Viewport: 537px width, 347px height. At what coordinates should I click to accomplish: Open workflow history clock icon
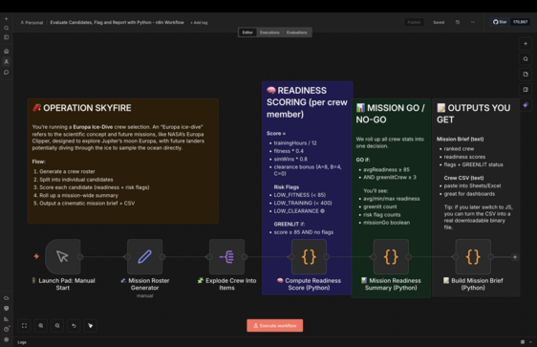pos(458,22)
